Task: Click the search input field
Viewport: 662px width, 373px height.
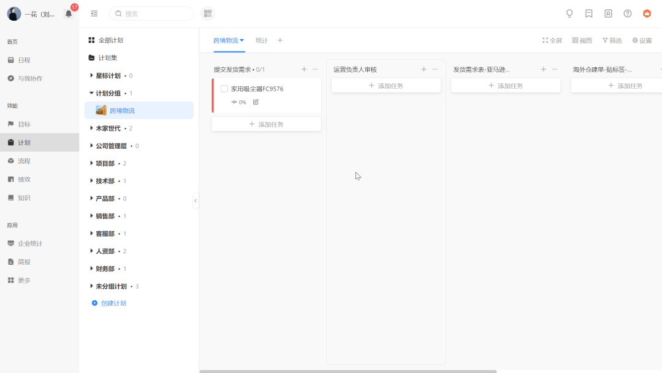Action: [x=151, y=13]
